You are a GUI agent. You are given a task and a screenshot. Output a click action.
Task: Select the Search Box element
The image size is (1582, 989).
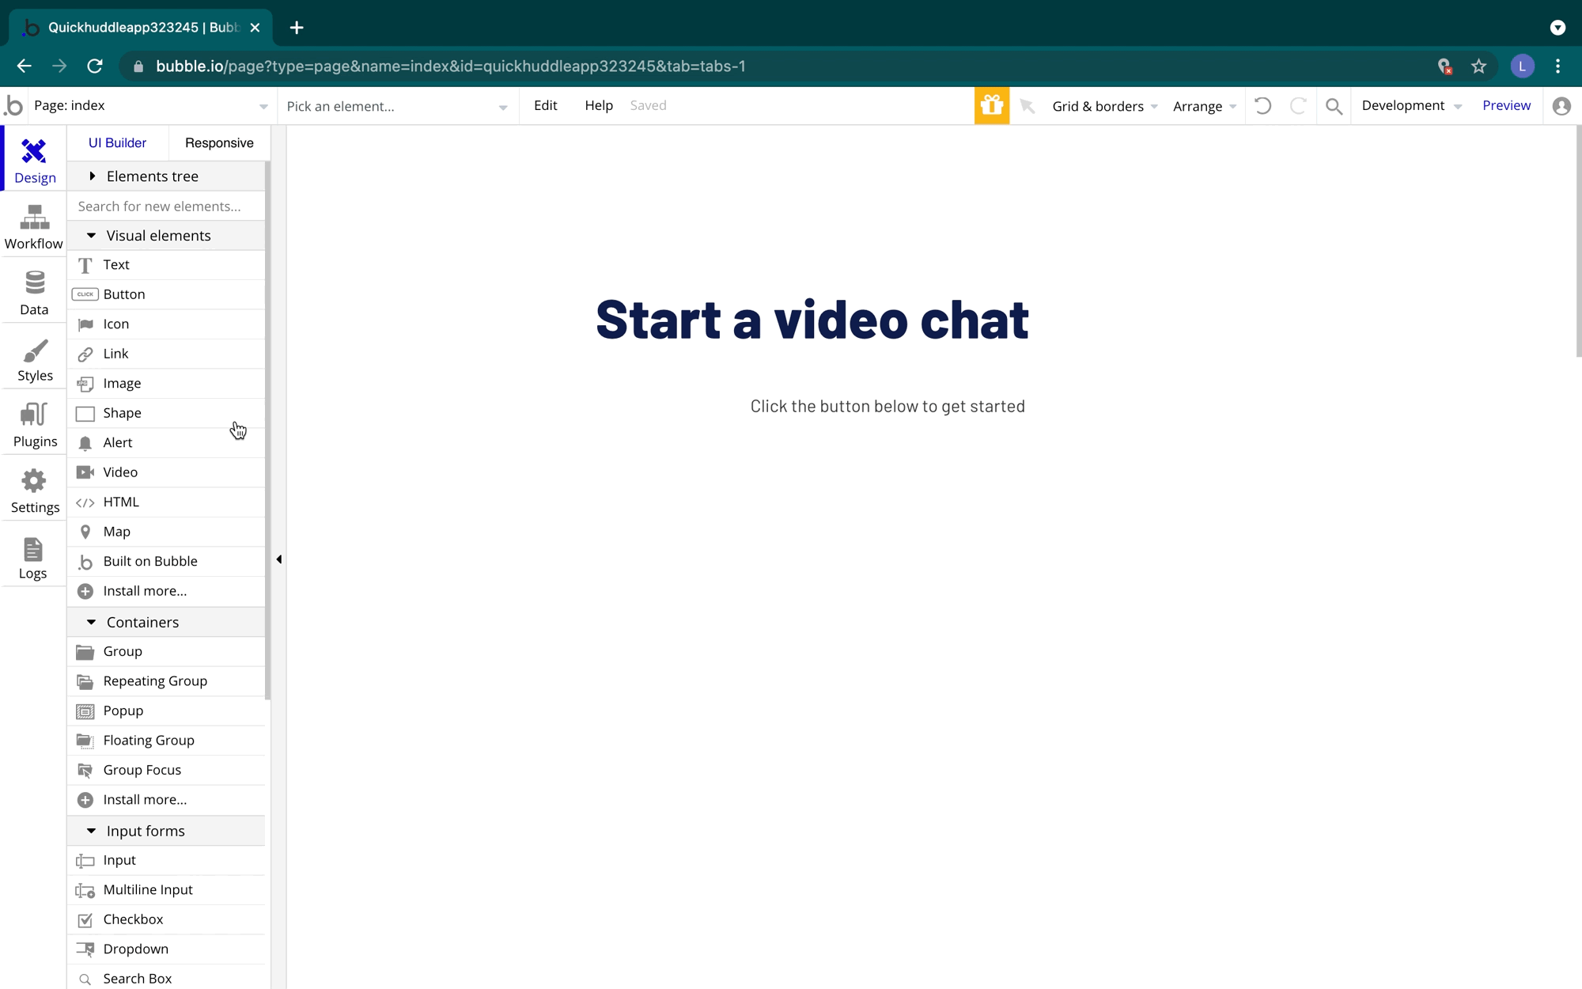(x=166, y=979)
